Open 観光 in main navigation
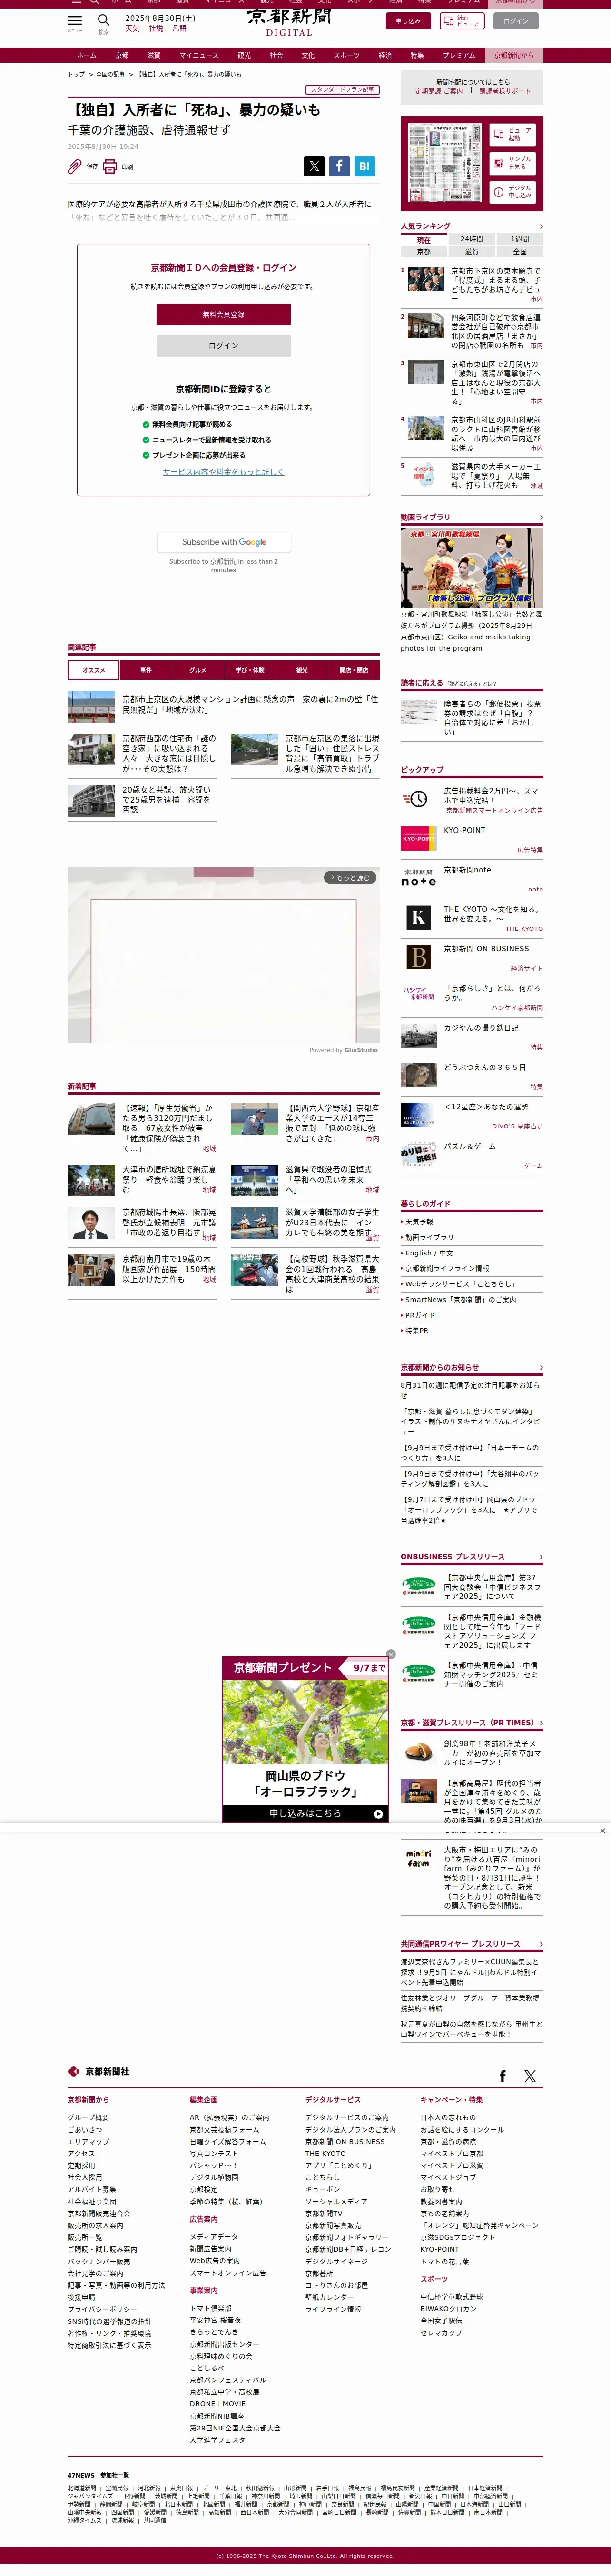This screenshot has width=611, height=2576. point(244,55)
